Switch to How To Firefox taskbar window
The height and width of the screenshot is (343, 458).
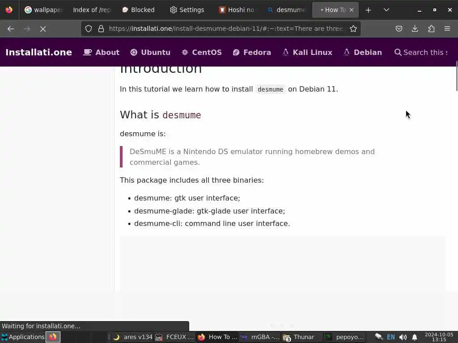(x=217, y=337)
